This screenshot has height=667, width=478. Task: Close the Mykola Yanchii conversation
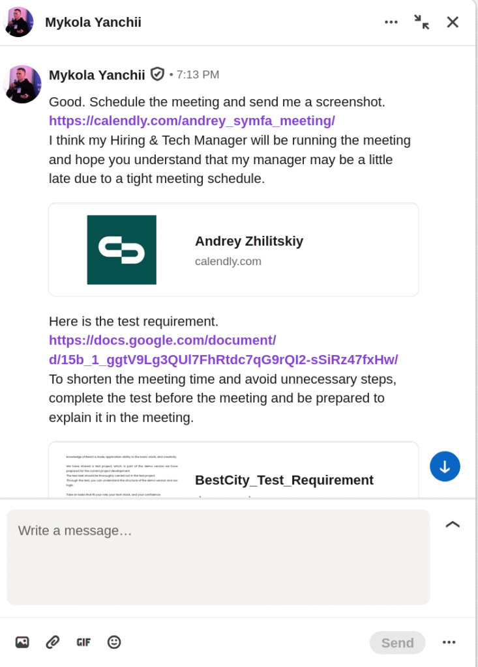coord(453,22)
